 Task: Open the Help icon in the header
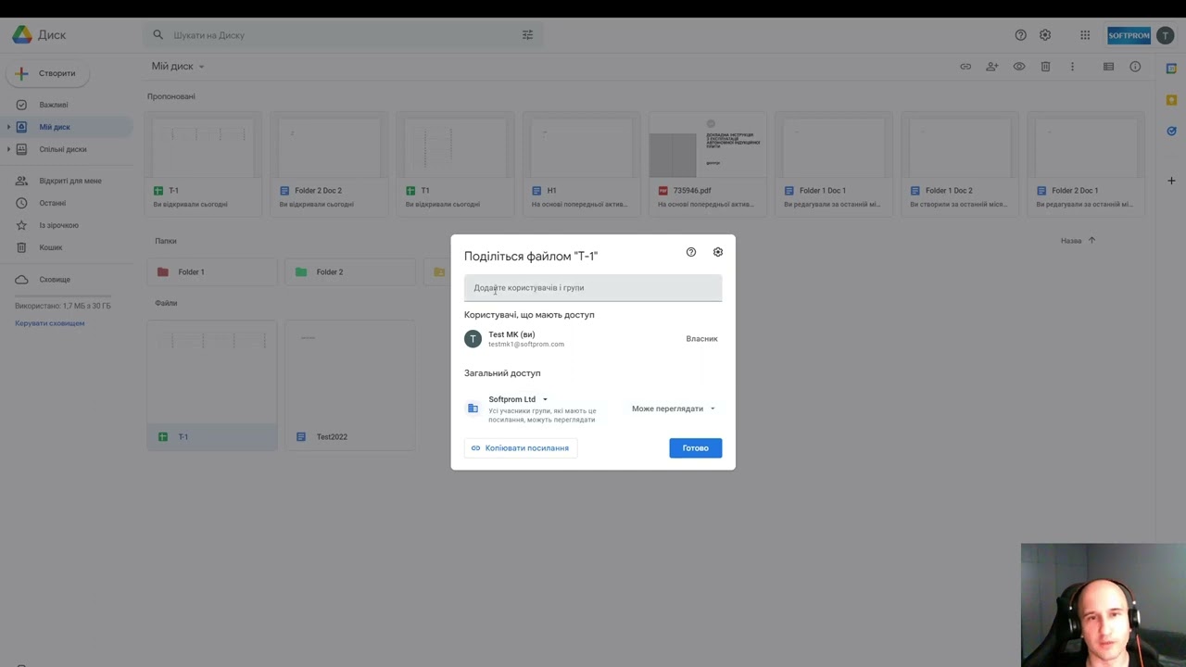[1020, 35]
